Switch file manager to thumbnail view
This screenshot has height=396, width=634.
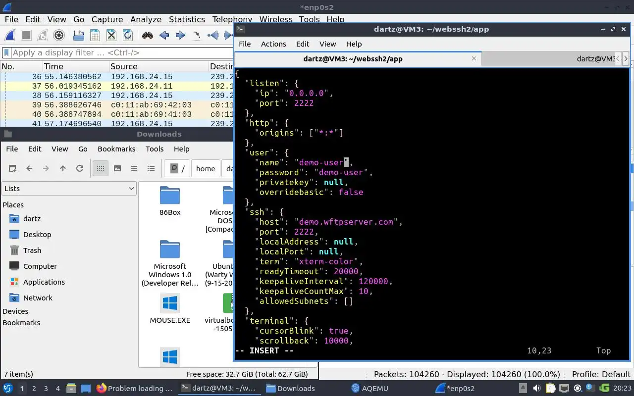coord(117,168)
